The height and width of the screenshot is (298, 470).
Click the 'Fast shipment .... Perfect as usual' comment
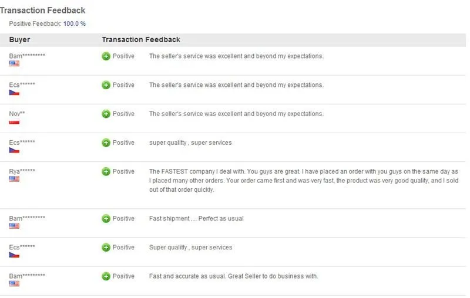196,218
